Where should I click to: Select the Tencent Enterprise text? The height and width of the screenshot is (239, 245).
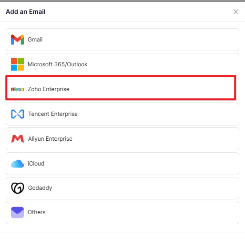(53, 114)
